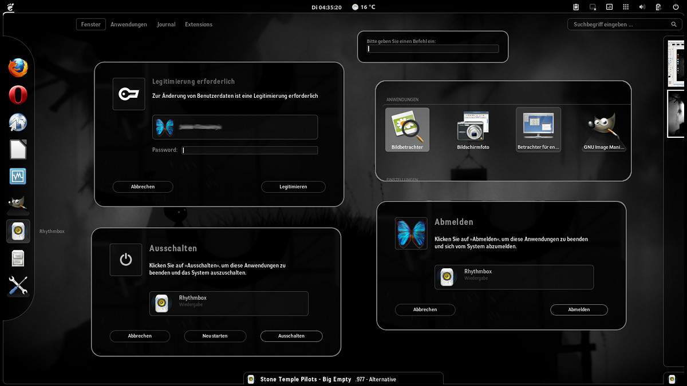
Task: Select the user row with butterfly avatar
Action: click(x=235, y=127)
